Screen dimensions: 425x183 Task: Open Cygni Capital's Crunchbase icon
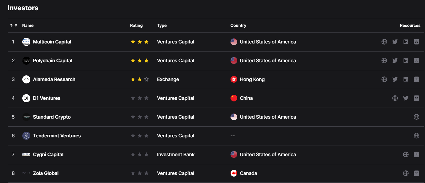(x=416, y=155)
